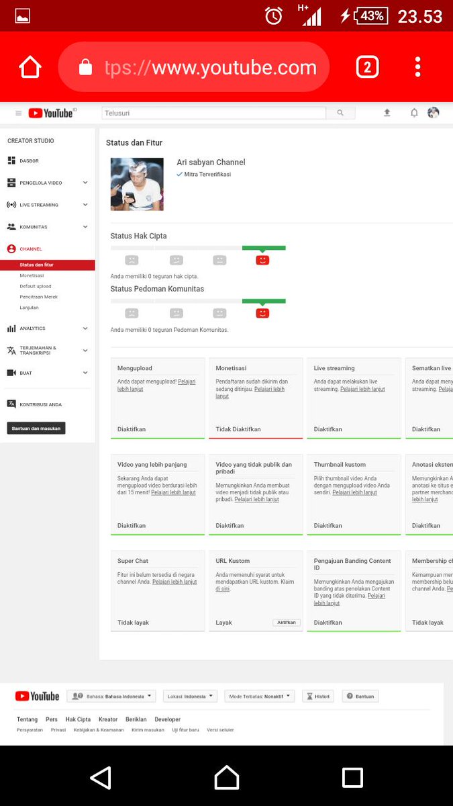Expand the Buat section
453x806 pixels.
click(x=85, y=373)
